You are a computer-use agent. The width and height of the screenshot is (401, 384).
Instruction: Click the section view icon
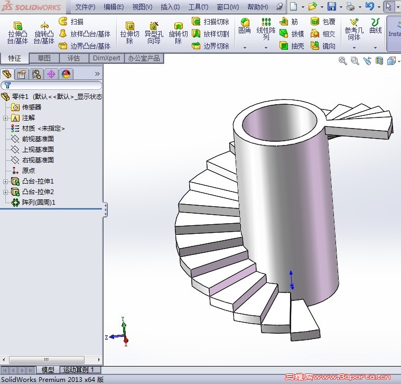pos(379,61)
